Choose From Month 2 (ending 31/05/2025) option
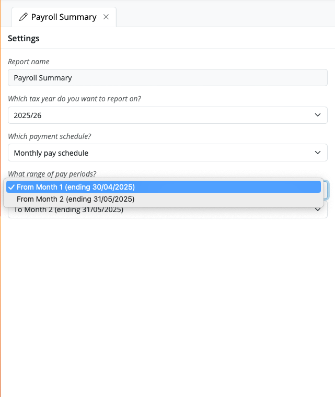335x397 pixels. pyautogui.click(x=164, y=199)
